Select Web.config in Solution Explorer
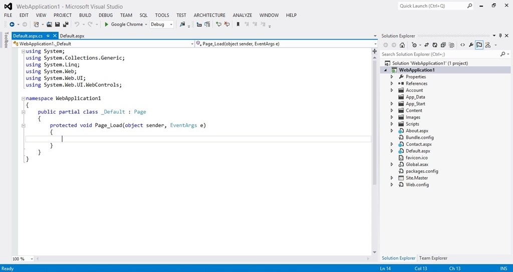 [417, 184]
